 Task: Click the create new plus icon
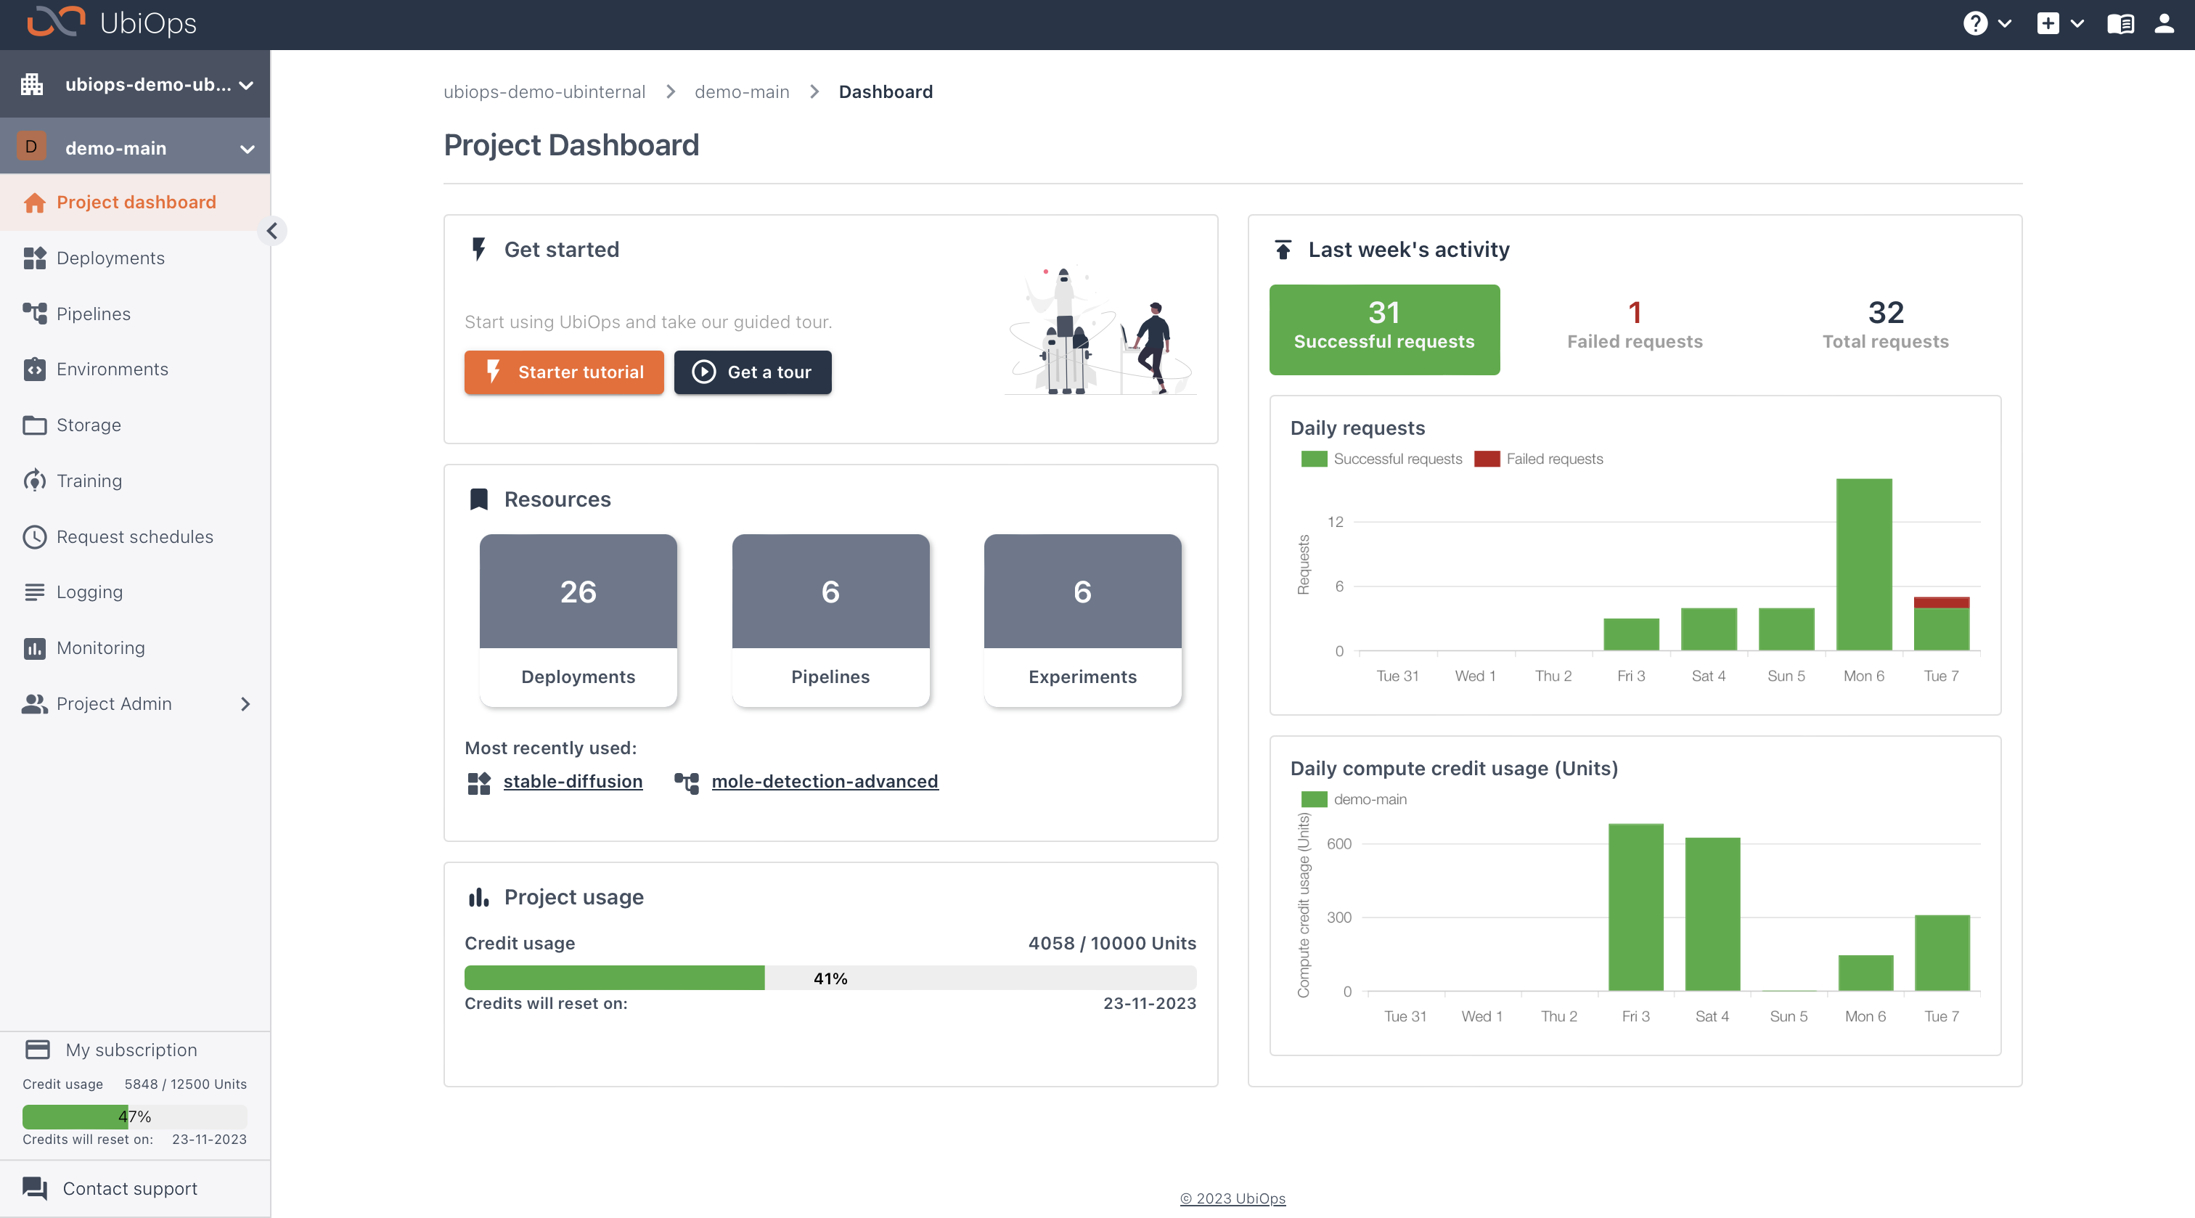[2048, 23]
